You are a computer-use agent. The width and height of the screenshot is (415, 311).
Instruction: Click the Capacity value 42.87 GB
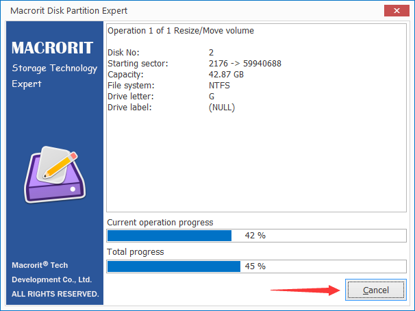point(226,75)
